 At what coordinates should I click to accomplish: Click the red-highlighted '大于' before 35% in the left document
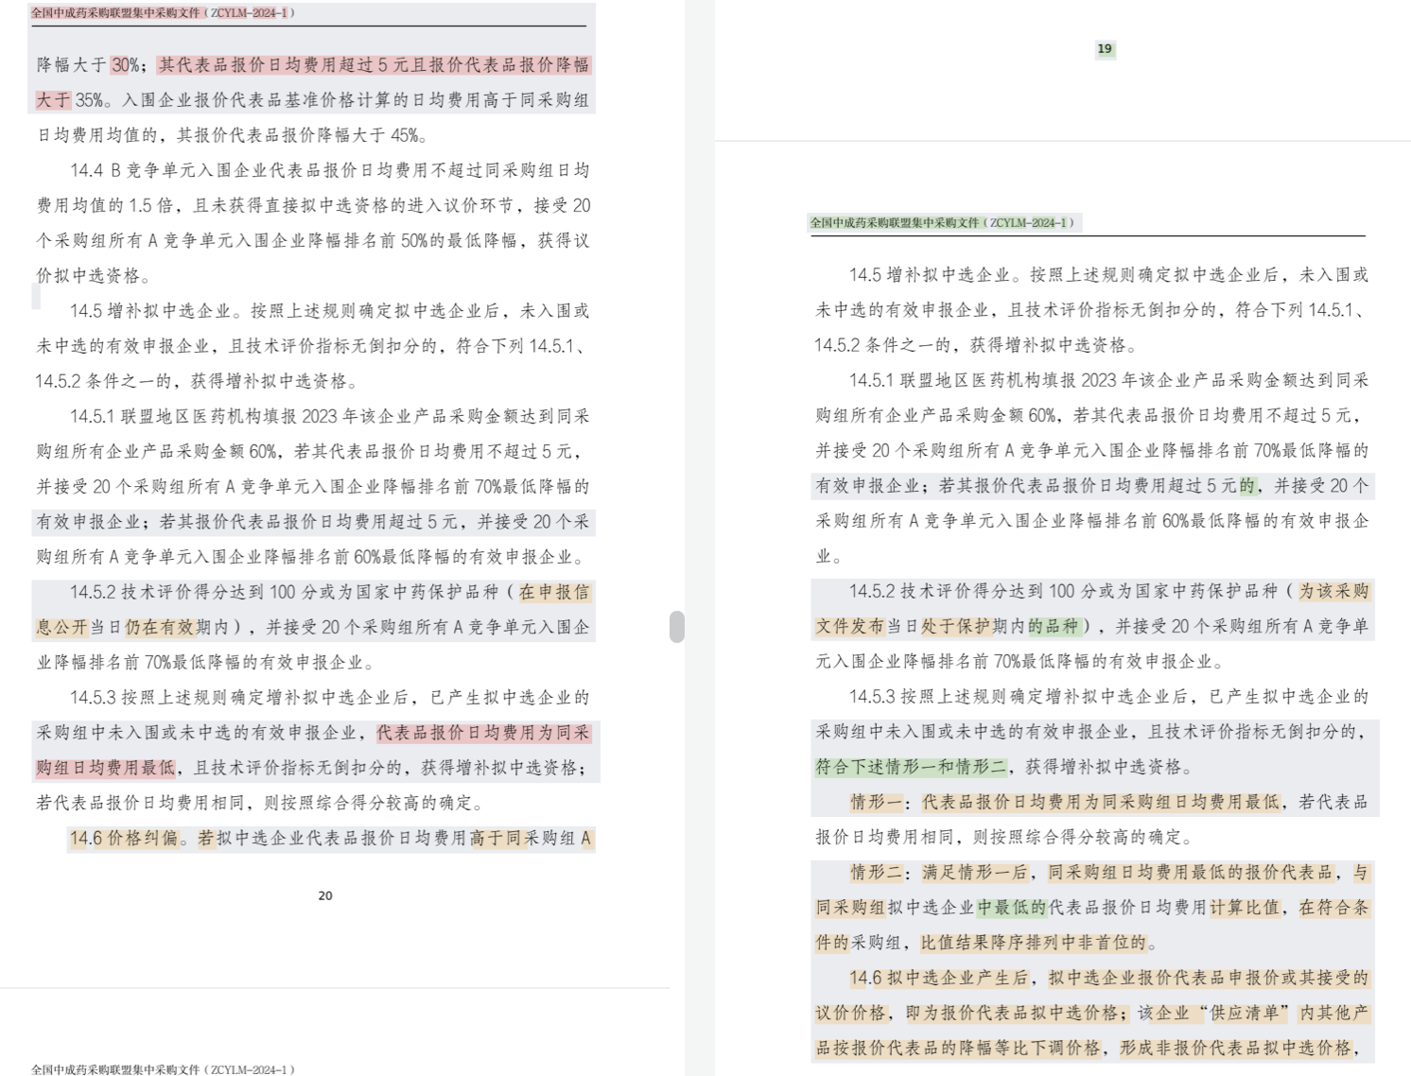point(53,100)
